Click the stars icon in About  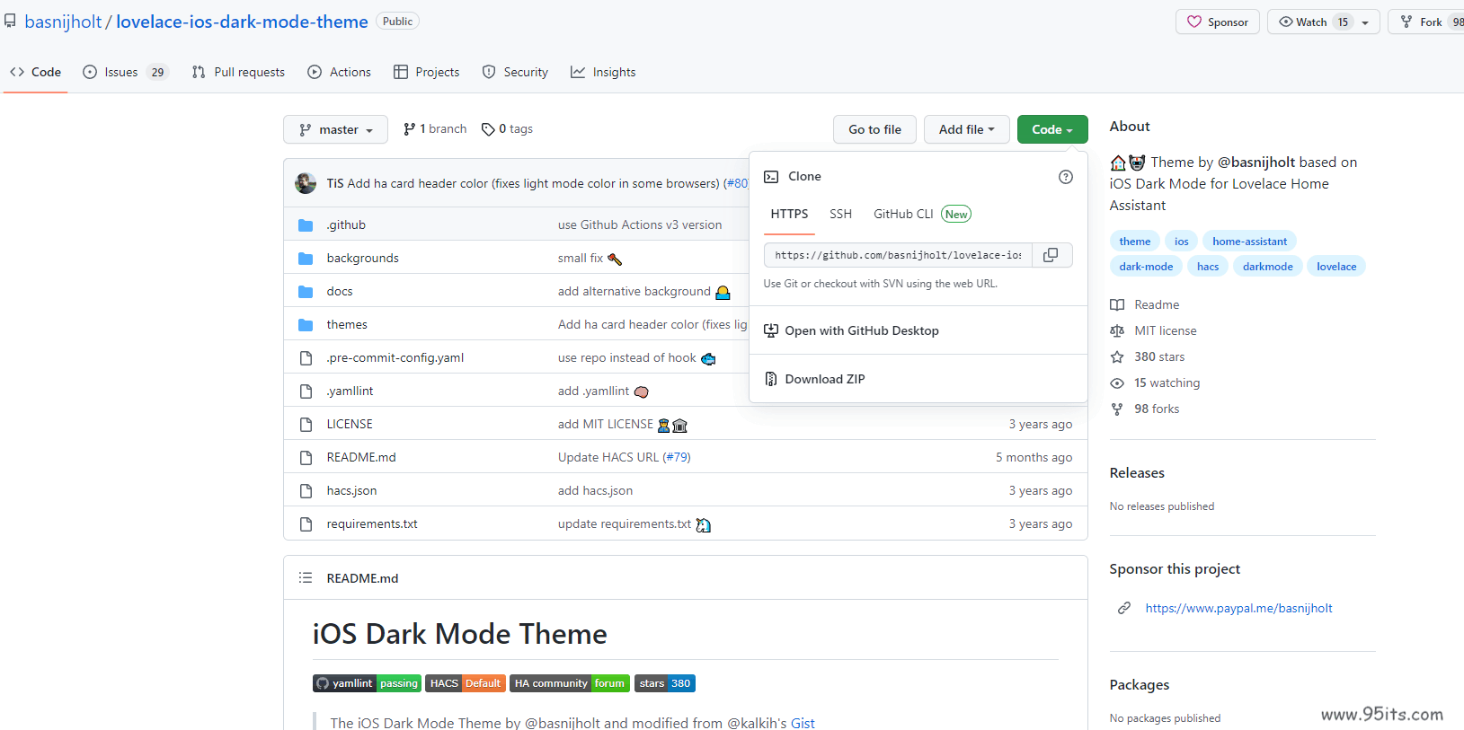tap(1117, 357)
